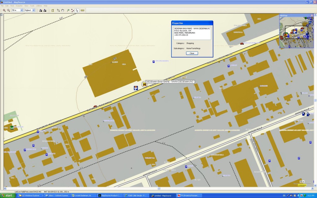Activate the Route tool icon

[72, 10]
